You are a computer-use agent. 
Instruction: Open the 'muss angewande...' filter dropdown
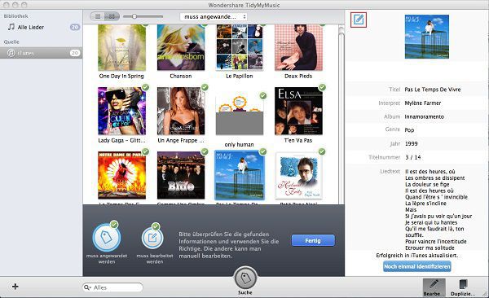coord(214,16)
